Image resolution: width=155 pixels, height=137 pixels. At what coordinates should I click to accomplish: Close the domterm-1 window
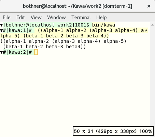coord(149,6)
